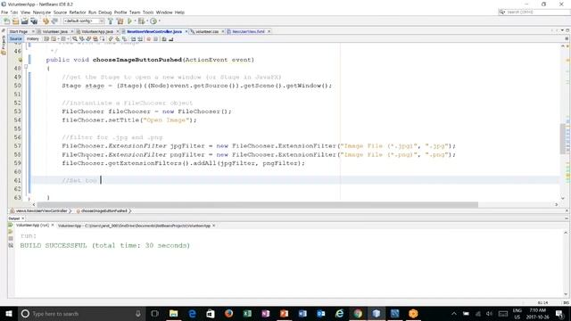Show hidden system tray icons chevron
Image resolution: width=571 pixels, height=321 pixels.
tap(454, 313)
